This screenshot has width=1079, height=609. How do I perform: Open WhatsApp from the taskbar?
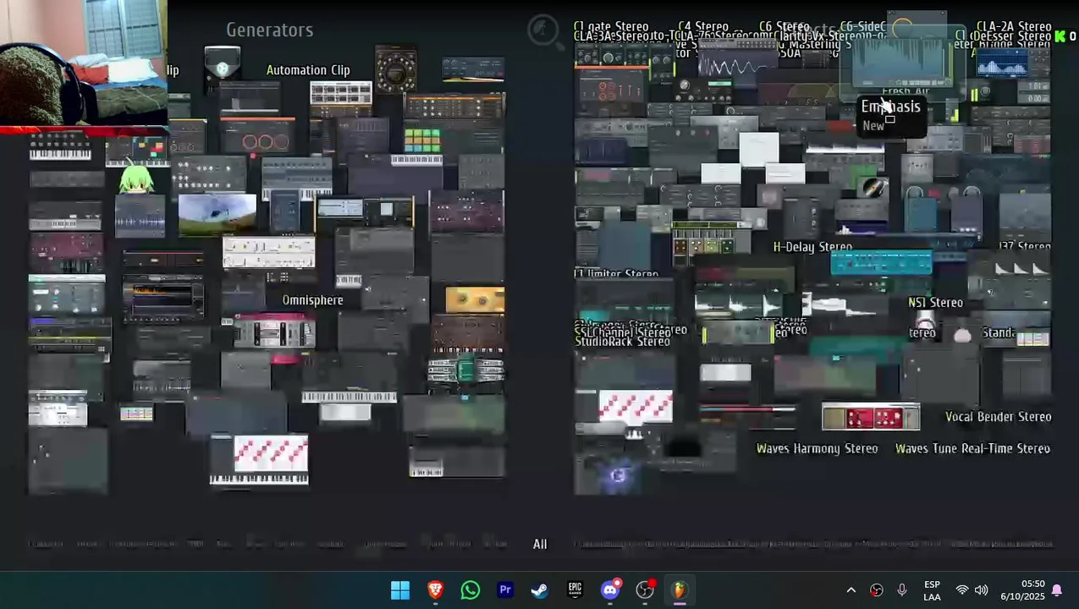[x=471, y=590]
